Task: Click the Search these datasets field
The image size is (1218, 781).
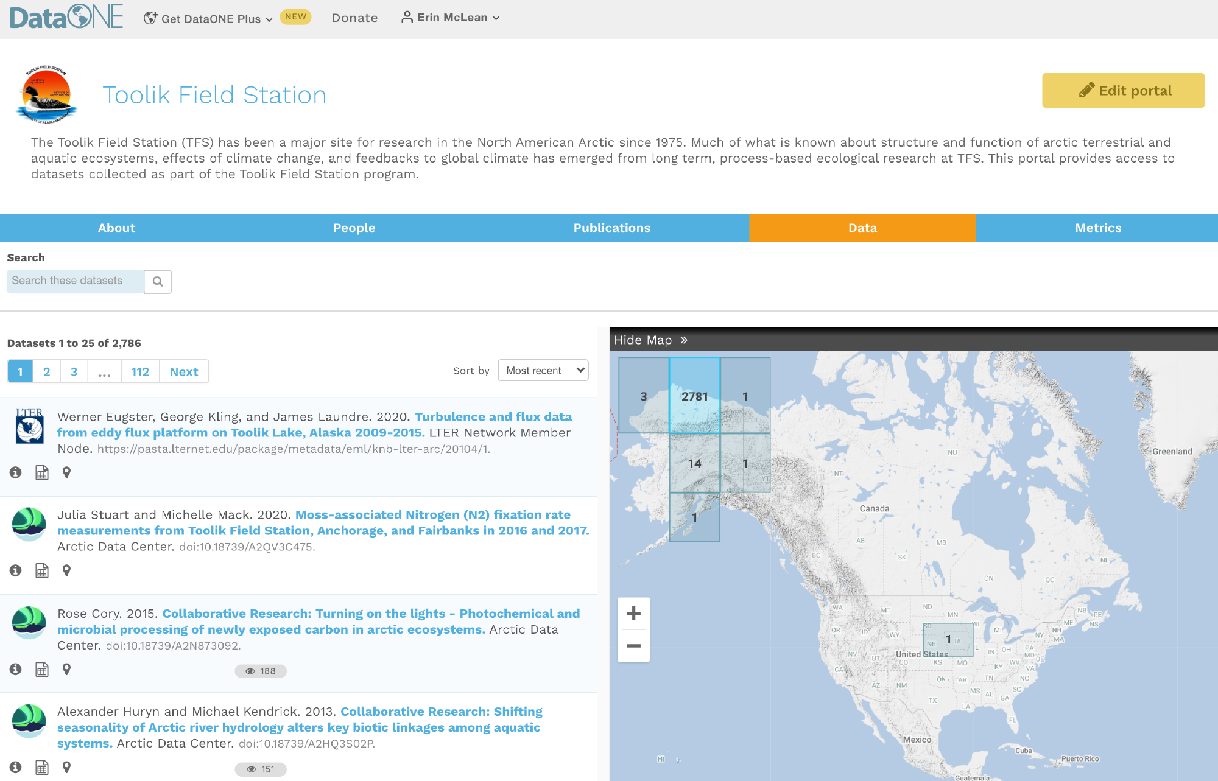Action: pos(76,281)
